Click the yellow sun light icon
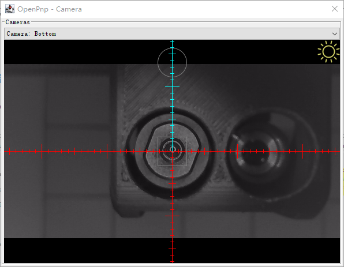 [x=328, y=52]
